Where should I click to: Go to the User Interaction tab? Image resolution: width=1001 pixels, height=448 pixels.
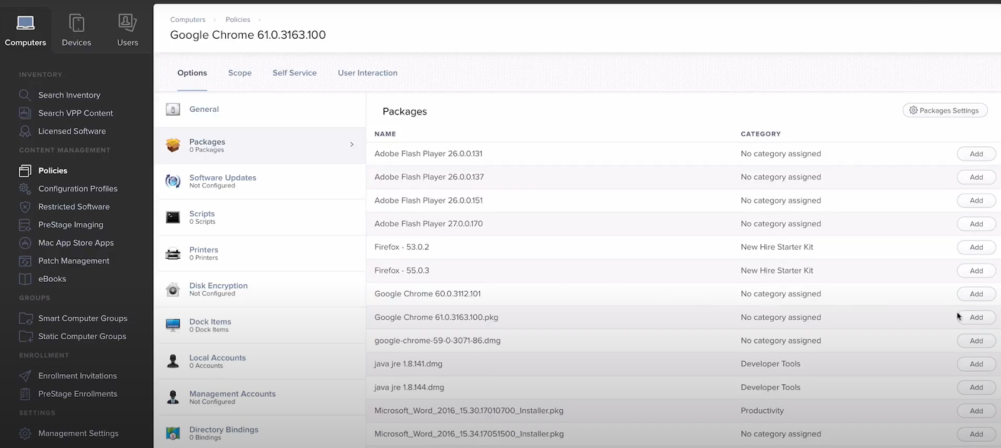click(x=367, y=73)
